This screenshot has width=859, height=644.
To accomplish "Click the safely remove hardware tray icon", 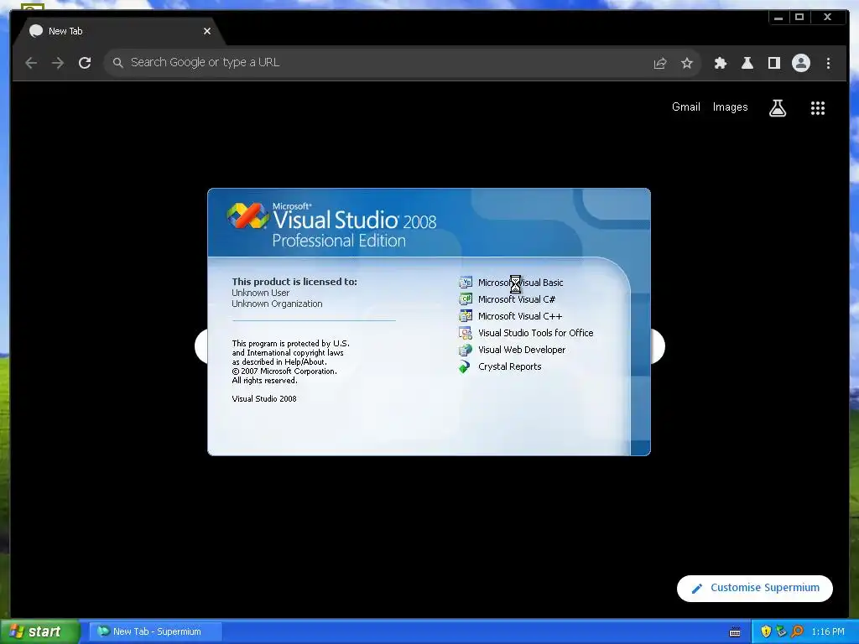I will 781,631.
